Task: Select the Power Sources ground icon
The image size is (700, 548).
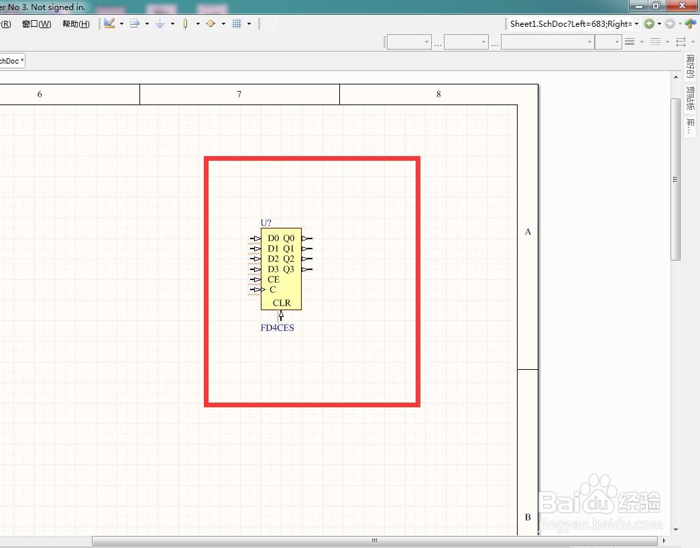Action: click(160, 23)
